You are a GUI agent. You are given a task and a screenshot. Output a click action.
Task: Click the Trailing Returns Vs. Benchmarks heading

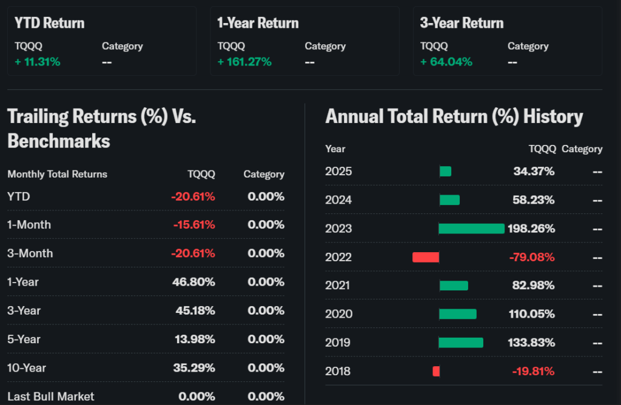[x=101, y=129]
